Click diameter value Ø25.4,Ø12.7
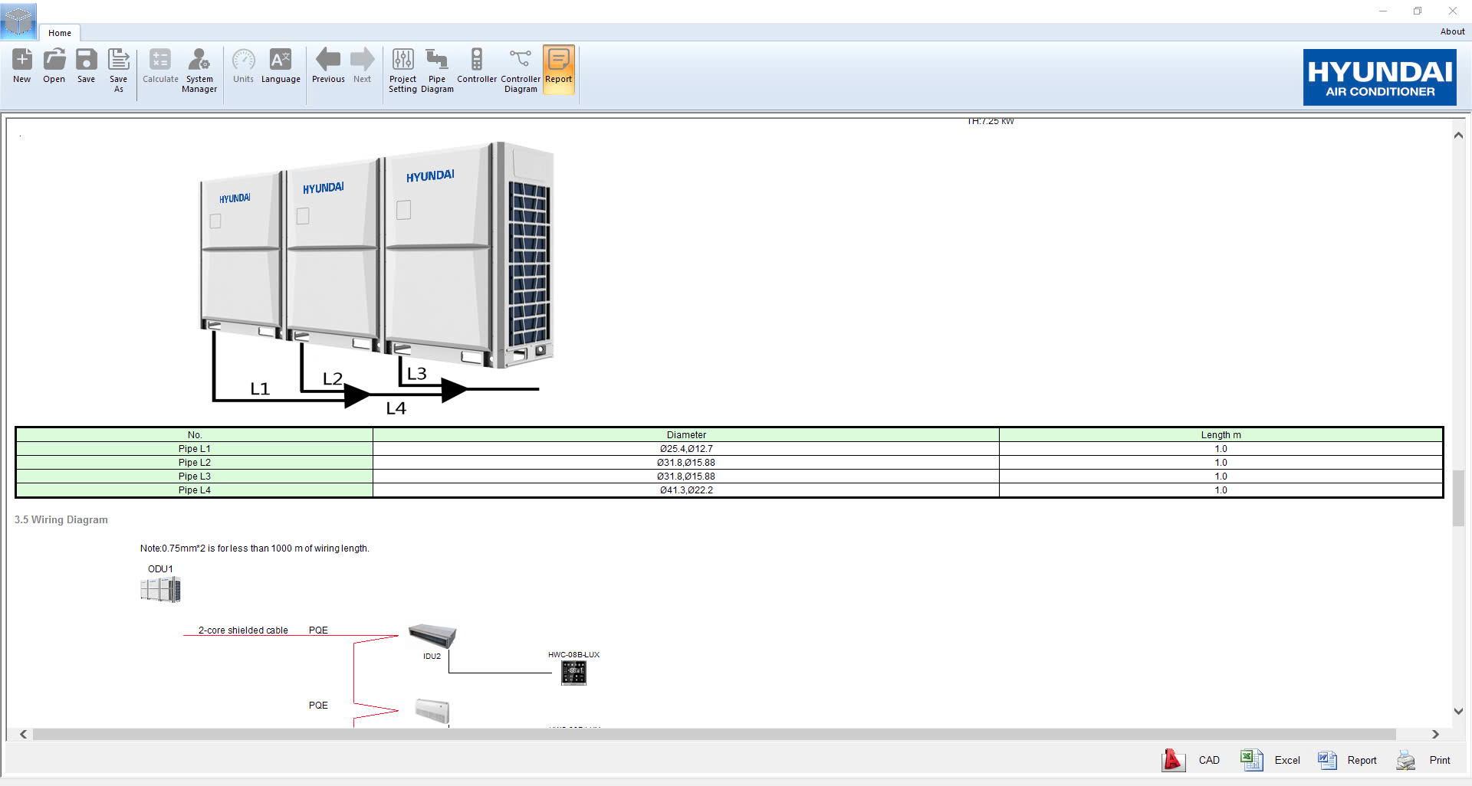This screenshot has width=1472, height=786. (686, 449)
